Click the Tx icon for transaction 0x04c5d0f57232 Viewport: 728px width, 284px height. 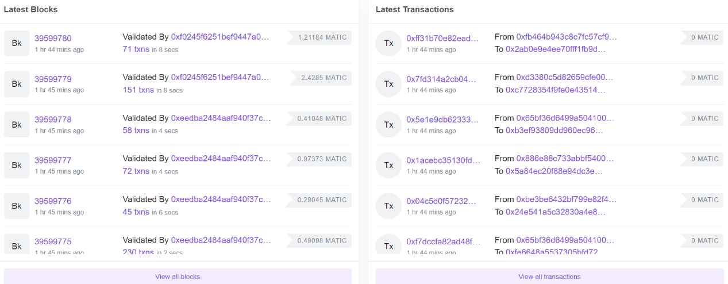point(388,206)
